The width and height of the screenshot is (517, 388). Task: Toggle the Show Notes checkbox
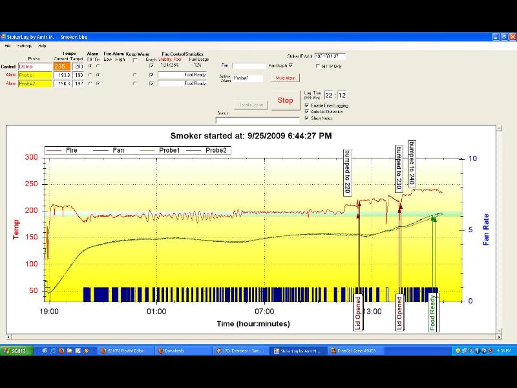(307, 118)
